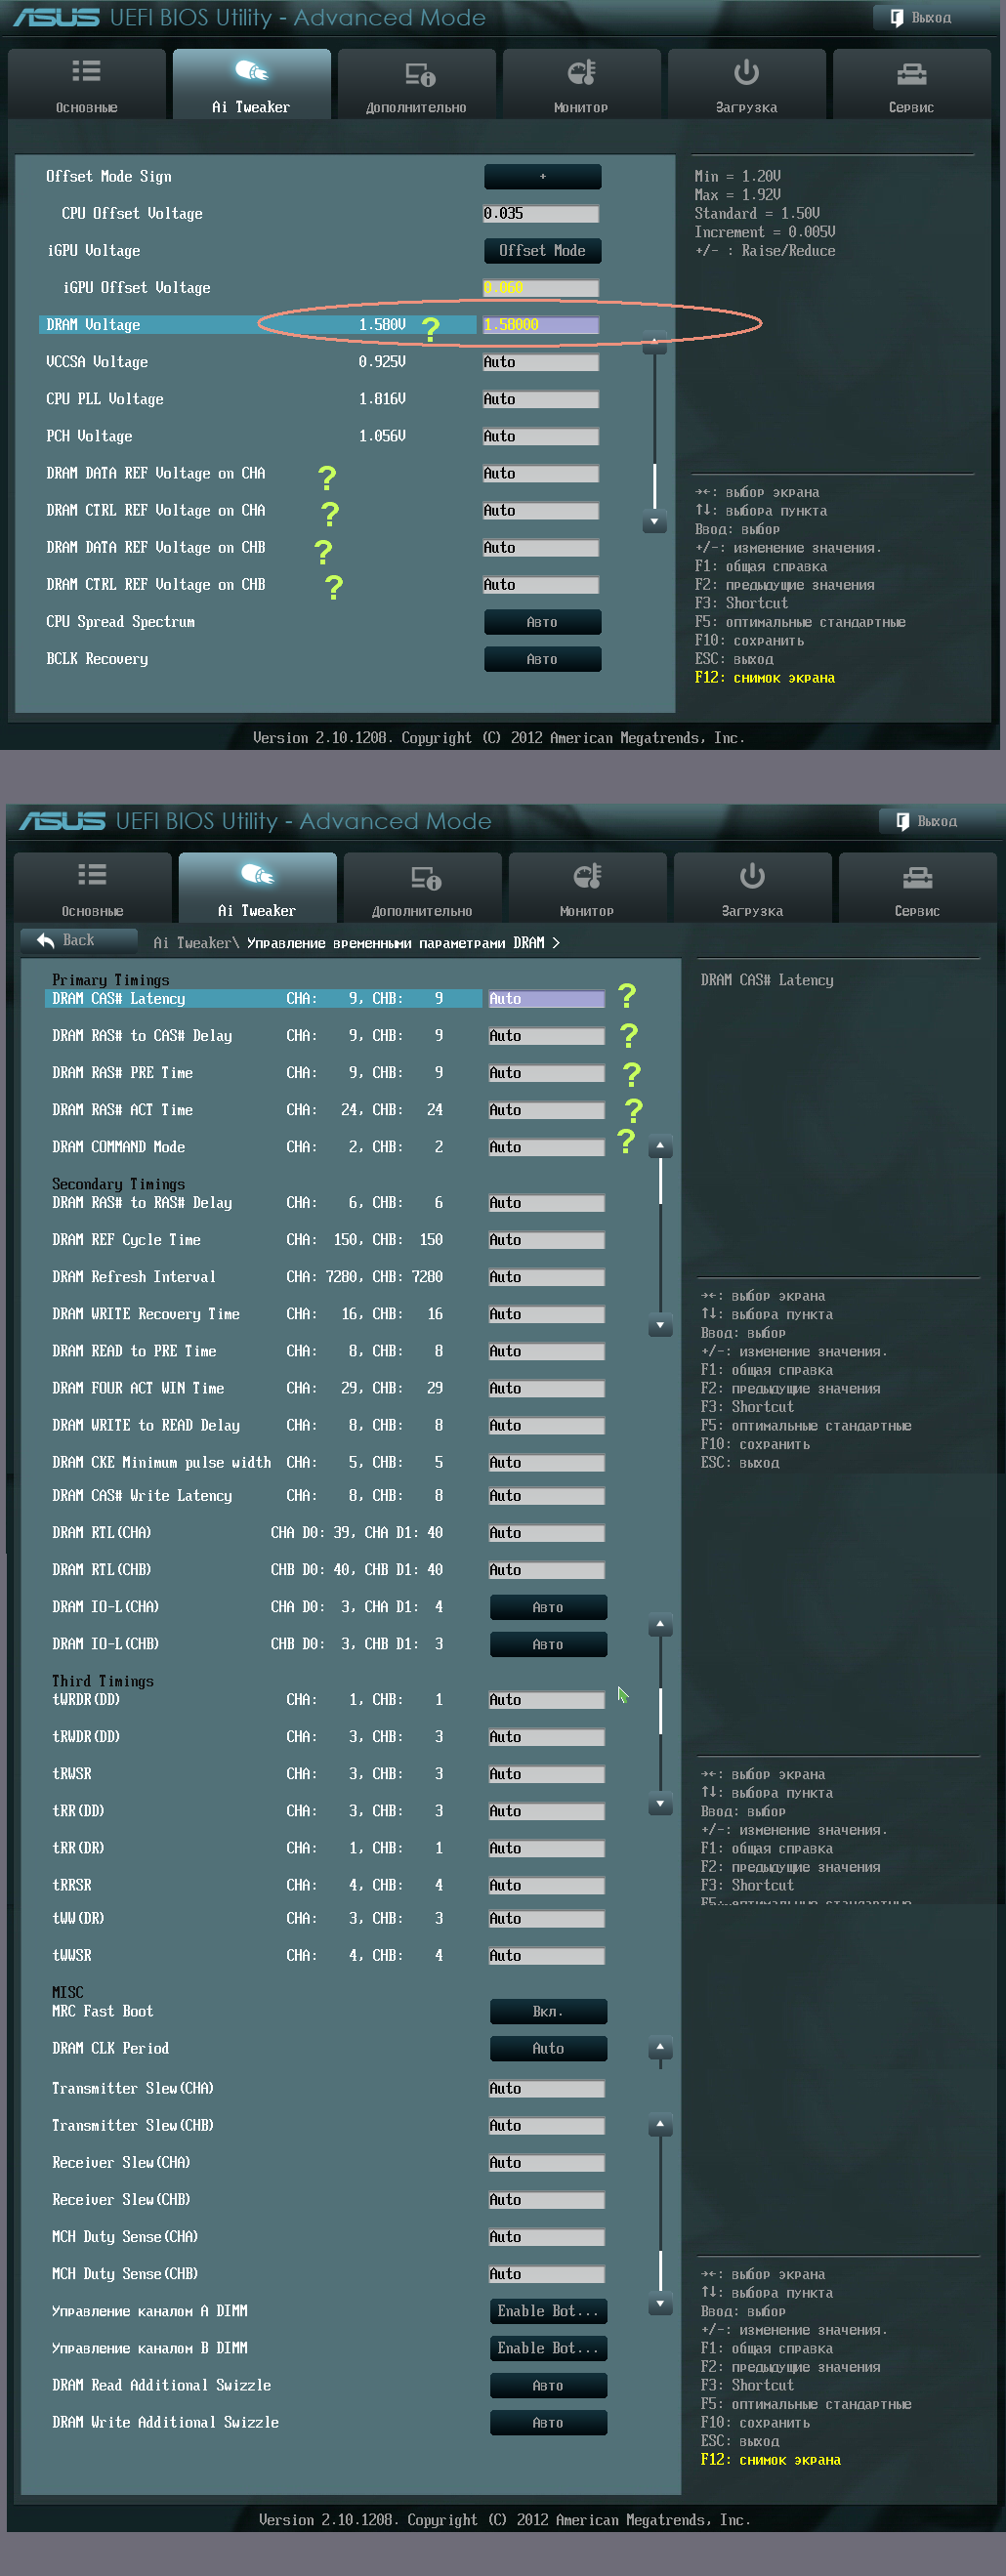
Task: Open the DRAM IO-L(CHB) Авто selector
Action: point(549,1644)
